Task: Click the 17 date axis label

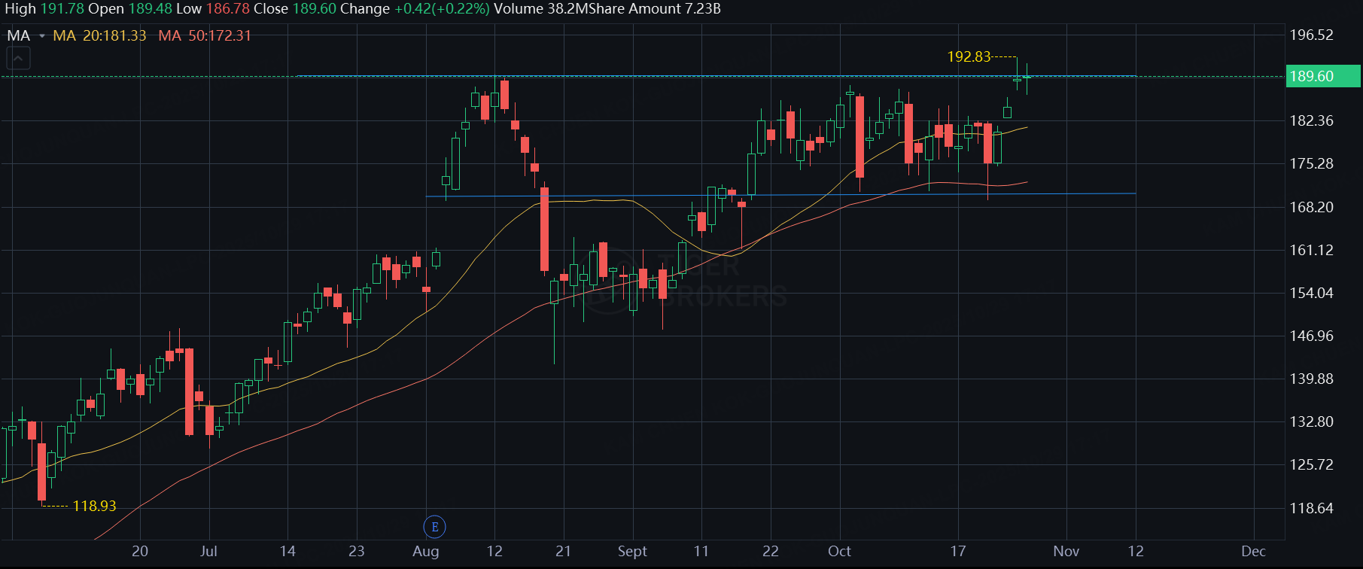Action: point(957,551)
